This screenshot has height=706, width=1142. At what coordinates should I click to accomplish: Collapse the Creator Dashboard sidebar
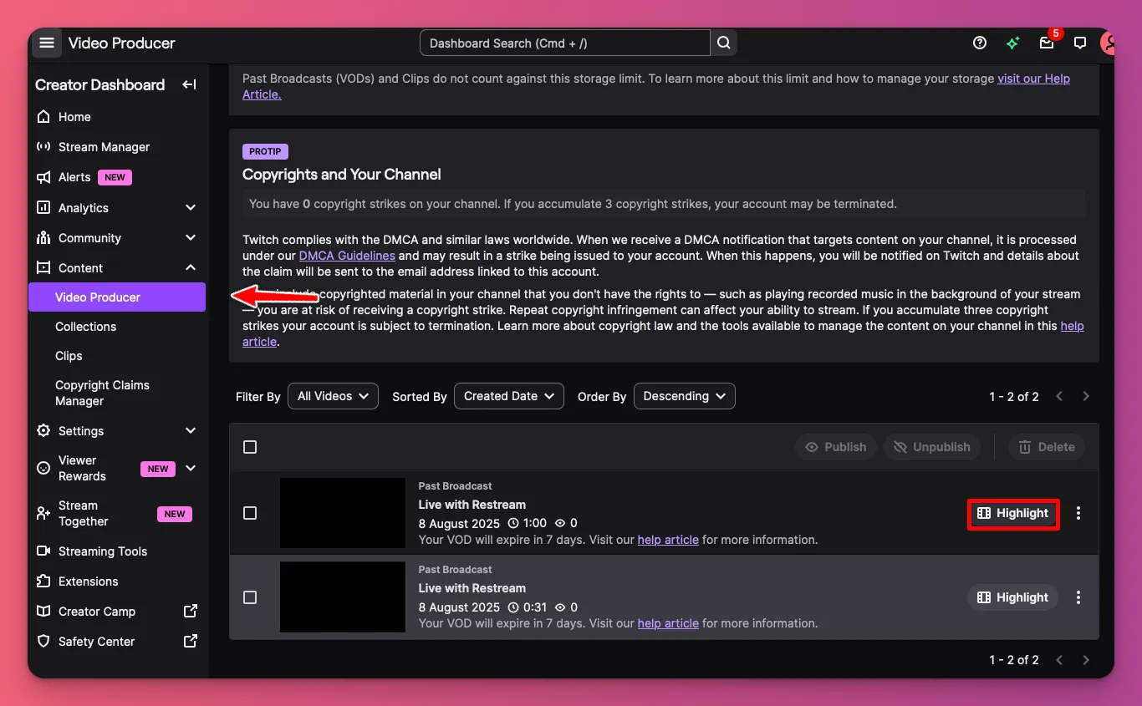(x=190, y=84)
